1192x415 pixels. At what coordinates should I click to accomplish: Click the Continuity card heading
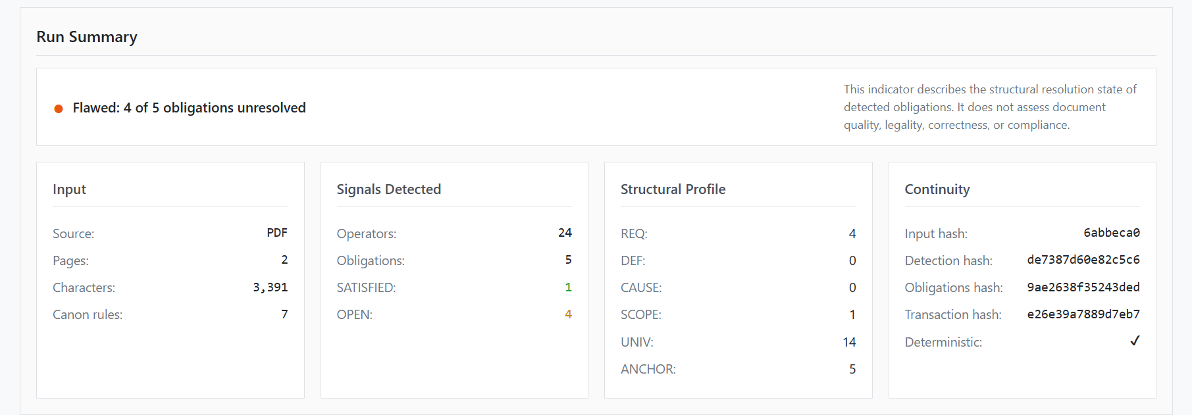[937, 189]
